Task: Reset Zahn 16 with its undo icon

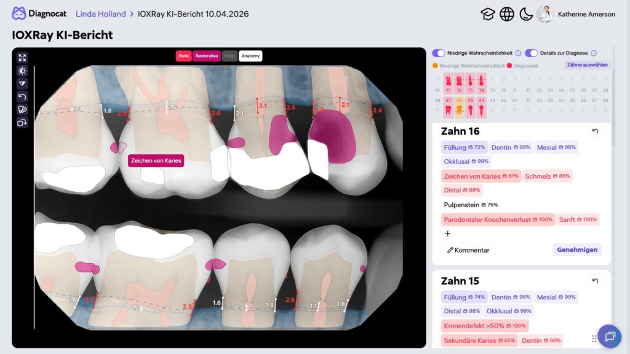Action: tap(595, 131)
